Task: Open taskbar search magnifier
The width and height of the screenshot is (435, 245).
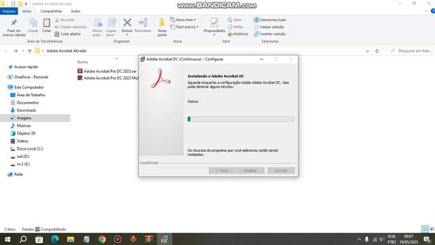Action: (x=23, y=239)
